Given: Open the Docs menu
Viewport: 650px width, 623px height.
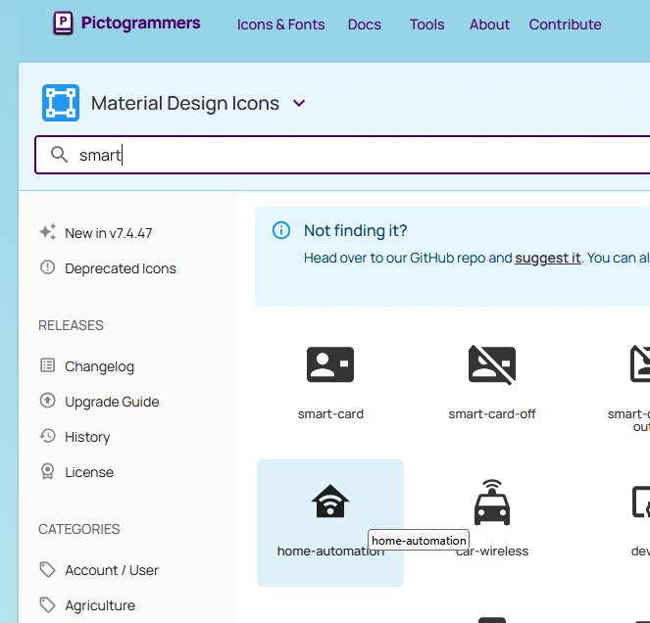Looking at the screenshot, I should tap(364, 24).
